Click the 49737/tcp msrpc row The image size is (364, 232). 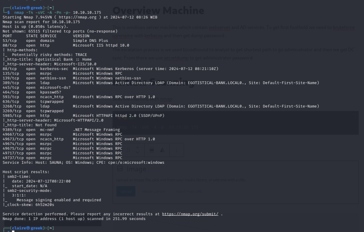click(x=62, y=158)
